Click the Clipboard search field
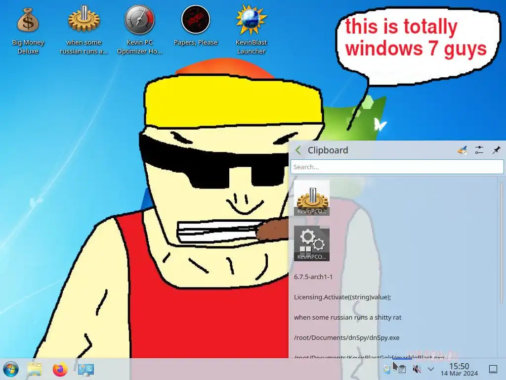506x380 pixels. coord(397,167)
